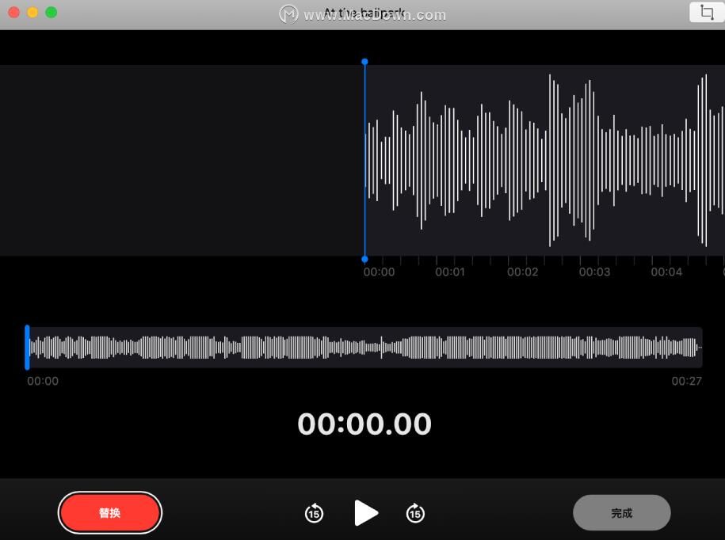Click the 00:04 timeline ruler mark
Screen dimensions: 725x540
[x=666, y=272]
